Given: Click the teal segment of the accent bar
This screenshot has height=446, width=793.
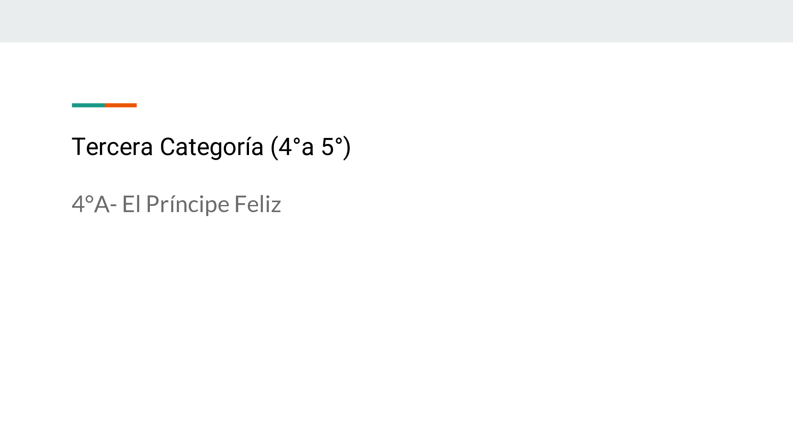Looking at the screenshot, I should [88, 105].
